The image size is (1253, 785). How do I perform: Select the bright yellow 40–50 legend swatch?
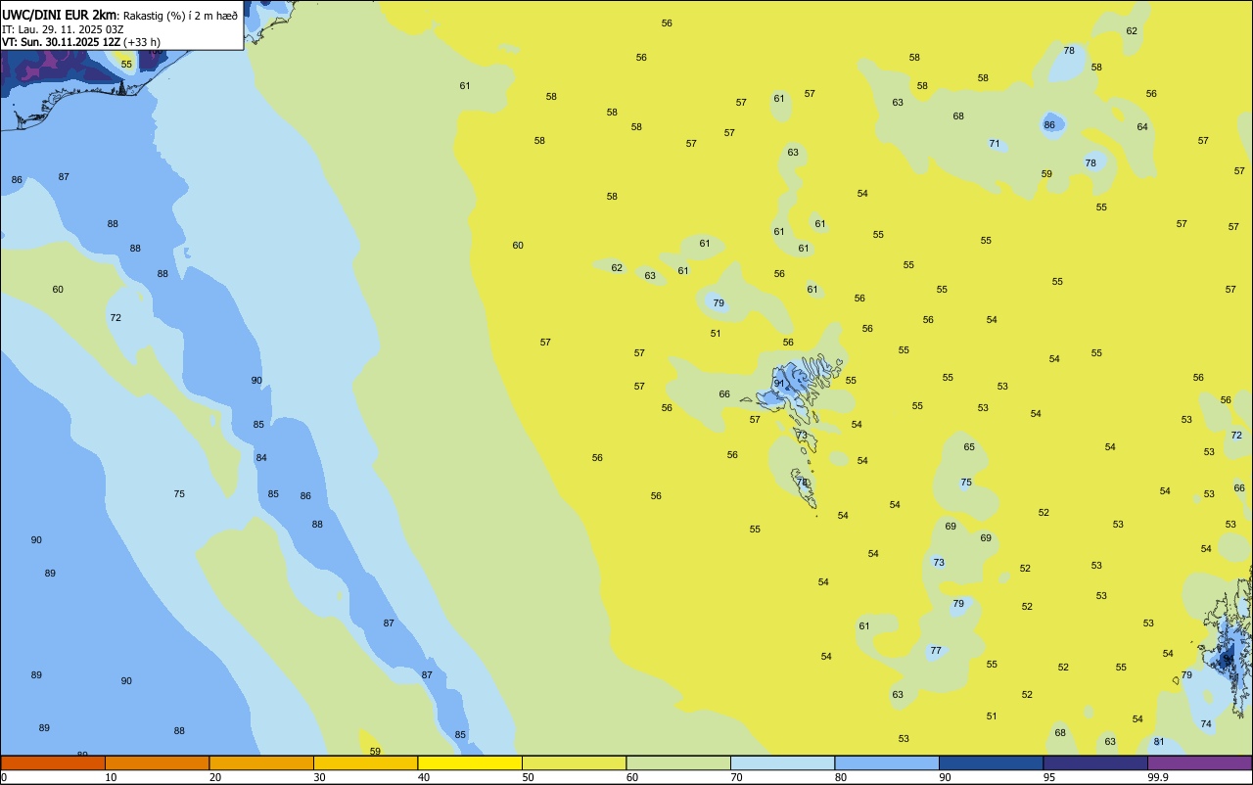(470, 762)
